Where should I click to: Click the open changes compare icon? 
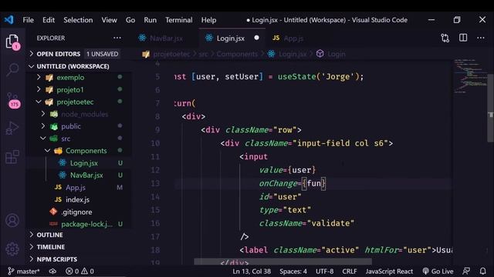pyautogui.click(x=445, y=38)
